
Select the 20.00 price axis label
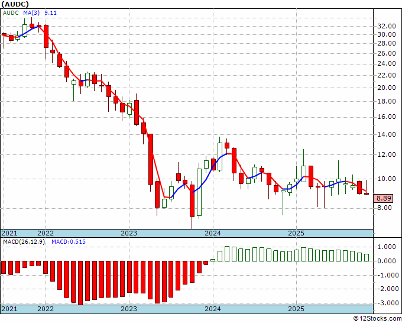(387, 88)
